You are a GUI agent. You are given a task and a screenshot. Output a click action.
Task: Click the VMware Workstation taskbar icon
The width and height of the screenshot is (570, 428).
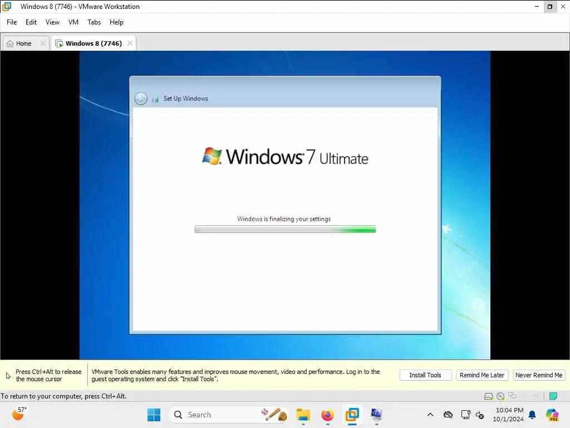point(352,415)
